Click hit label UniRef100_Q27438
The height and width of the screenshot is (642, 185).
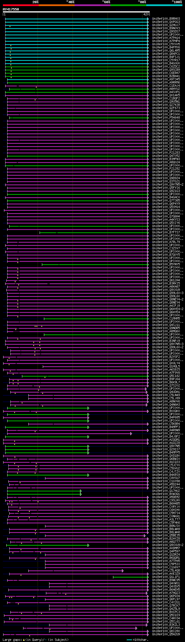click(x=166, y=105)
